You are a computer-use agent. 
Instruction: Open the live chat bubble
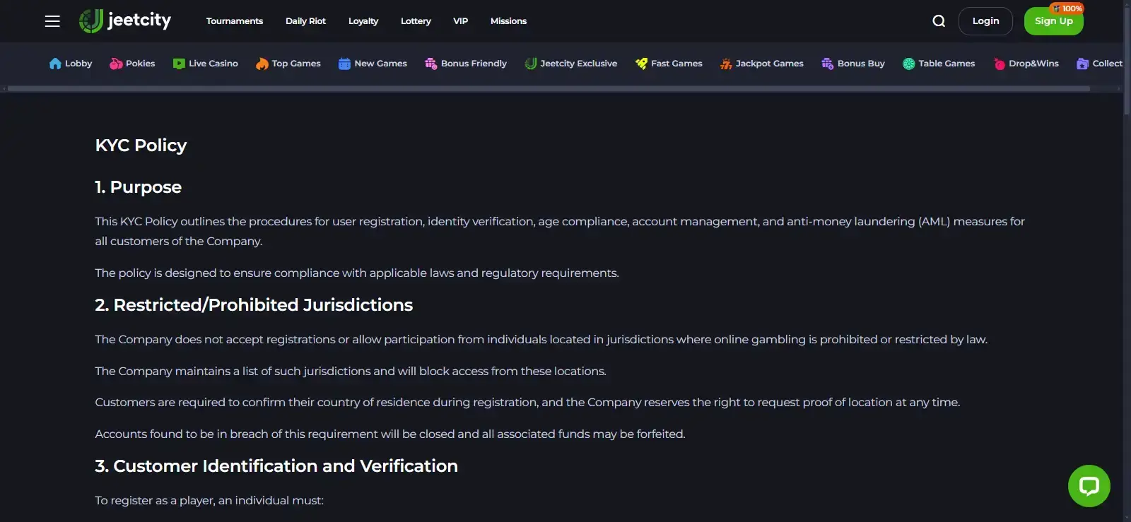click(x=1089, y=485)
